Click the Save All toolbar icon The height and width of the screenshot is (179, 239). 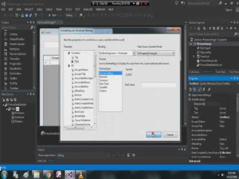[30, 15]
